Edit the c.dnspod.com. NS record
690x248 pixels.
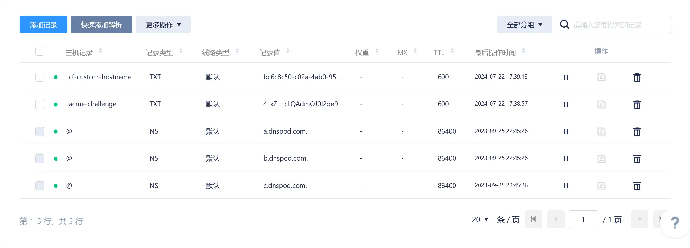(x=601, y=186)
